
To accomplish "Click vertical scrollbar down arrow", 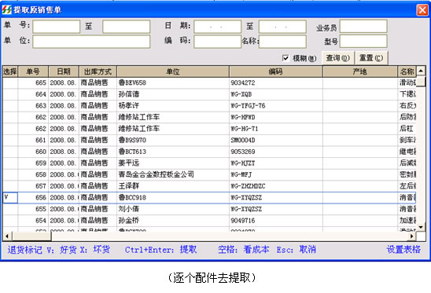I will click(421, 227).
